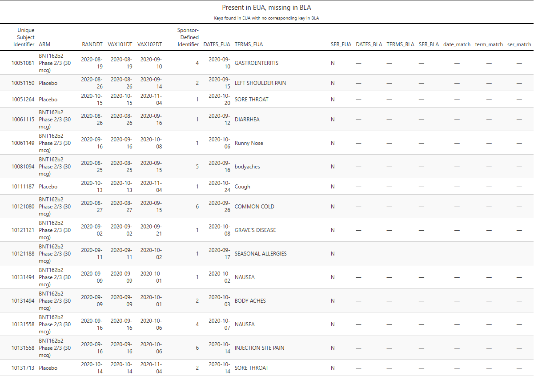Click the 'Runny Nose' term cell

click(249, 143)
